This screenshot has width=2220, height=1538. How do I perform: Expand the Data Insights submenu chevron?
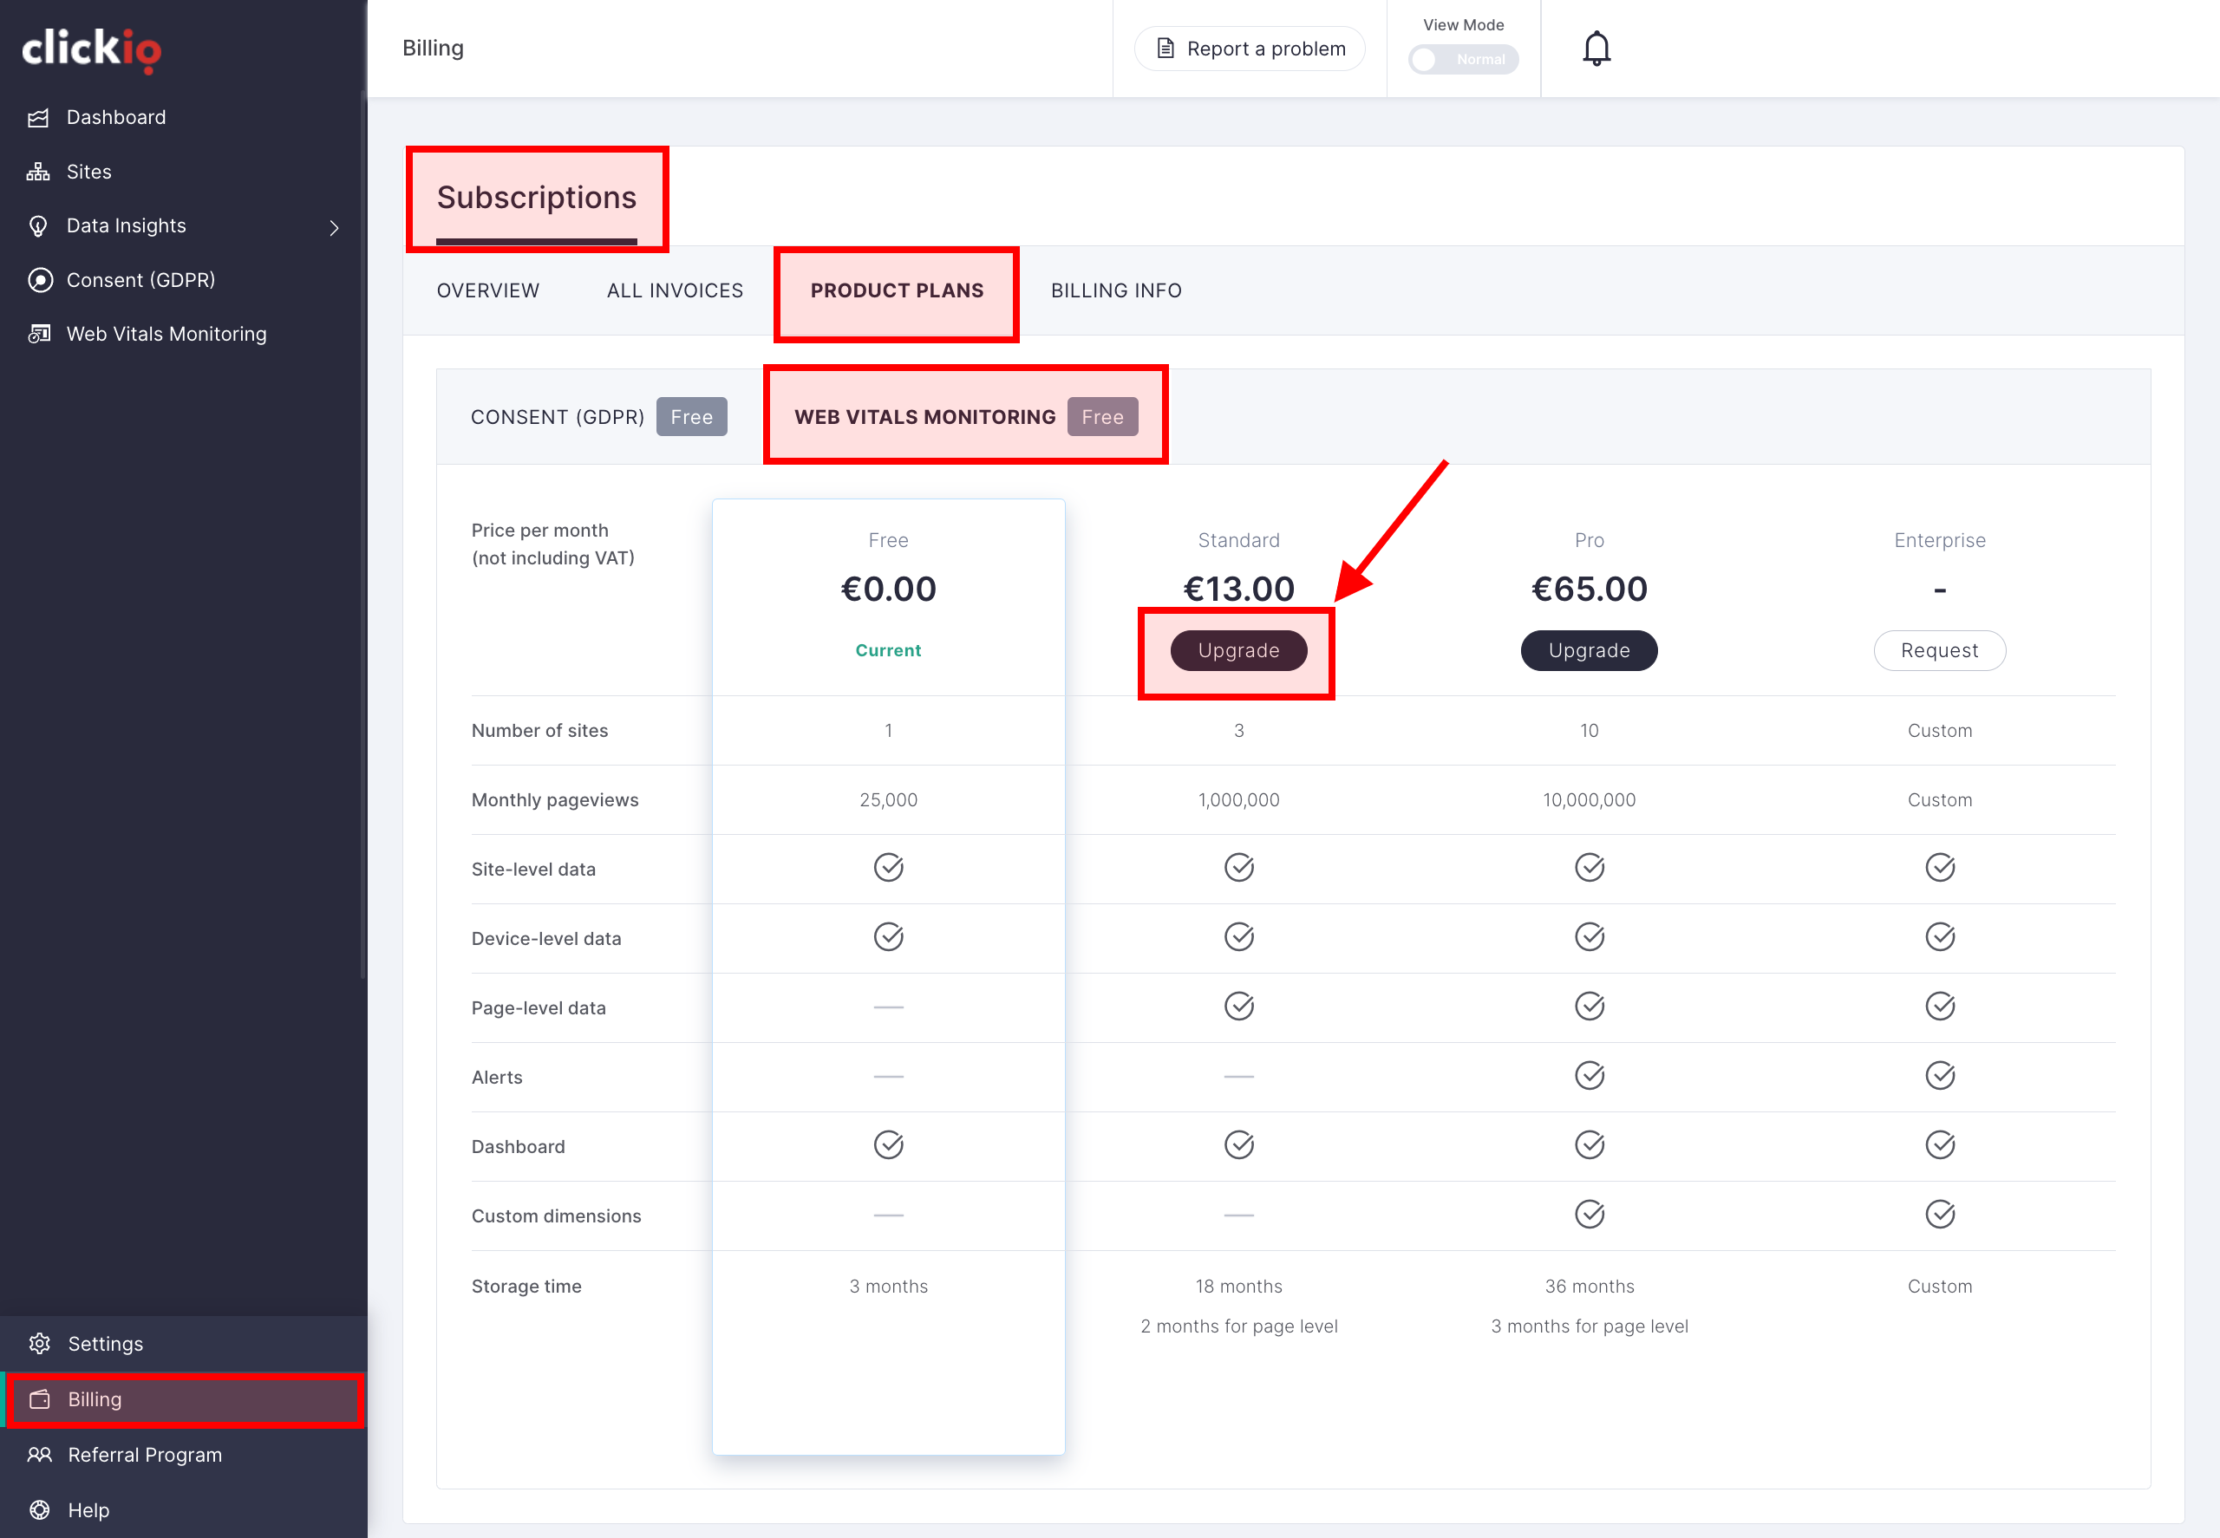[335, 227]
